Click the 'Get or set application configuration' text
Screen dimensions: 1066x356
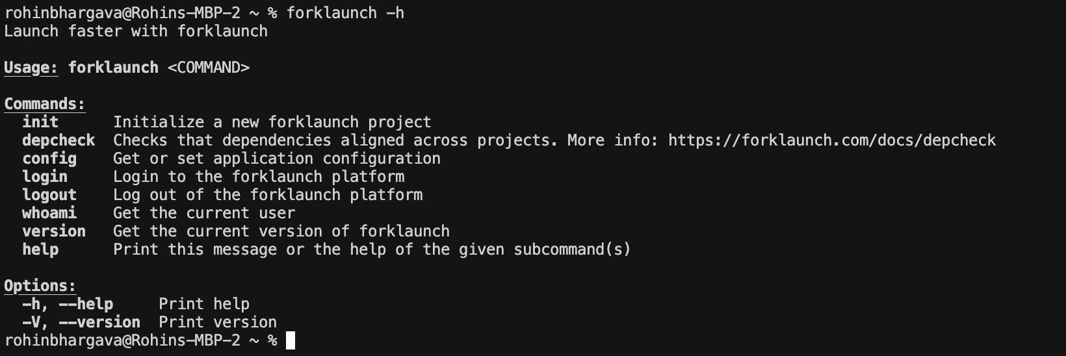[277, 159]
